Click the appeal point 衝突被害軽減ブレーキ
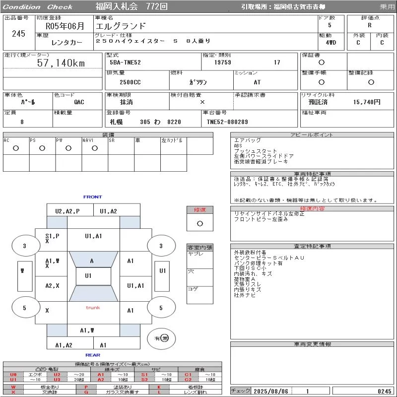The width and height of the screenshot is (397, 397). [261, 162]
